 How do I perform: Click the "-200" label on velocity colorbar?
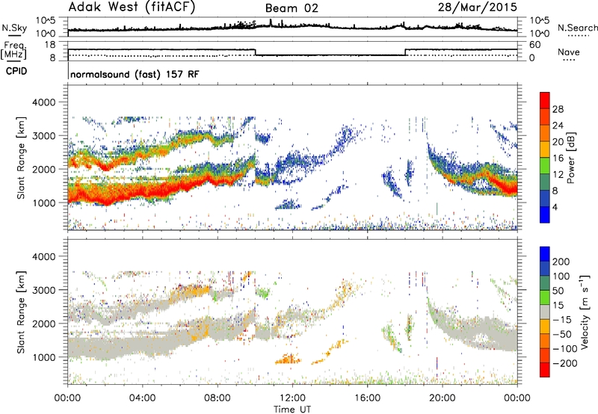pyautogui.click(x=565, y=363)
